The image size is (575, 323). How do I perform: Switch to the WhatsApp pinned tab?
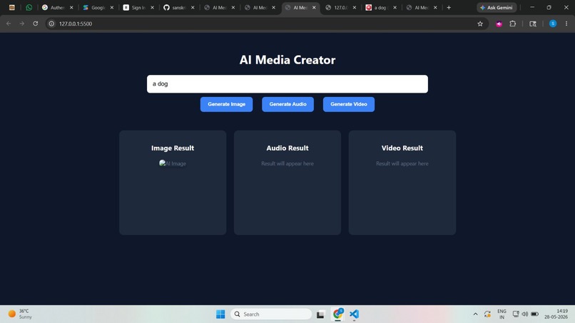click(x=29, y=7)
